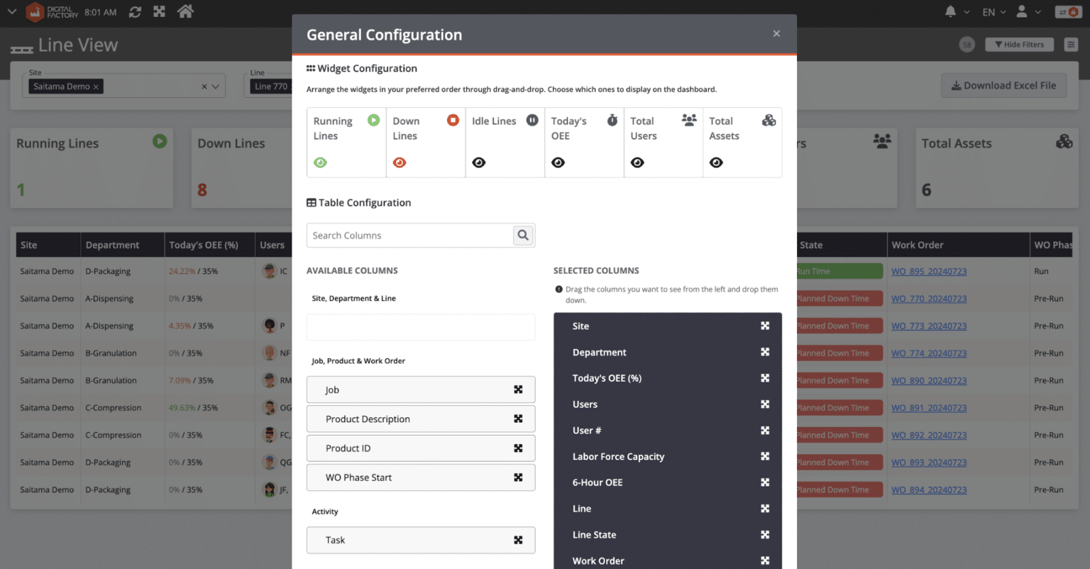Open notifications via the bell icon
The image size is (1090, 569).
950,11
